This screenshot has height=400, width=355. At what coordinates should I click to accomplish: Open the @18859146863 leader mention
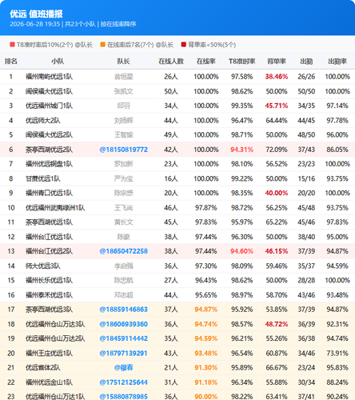123,310
